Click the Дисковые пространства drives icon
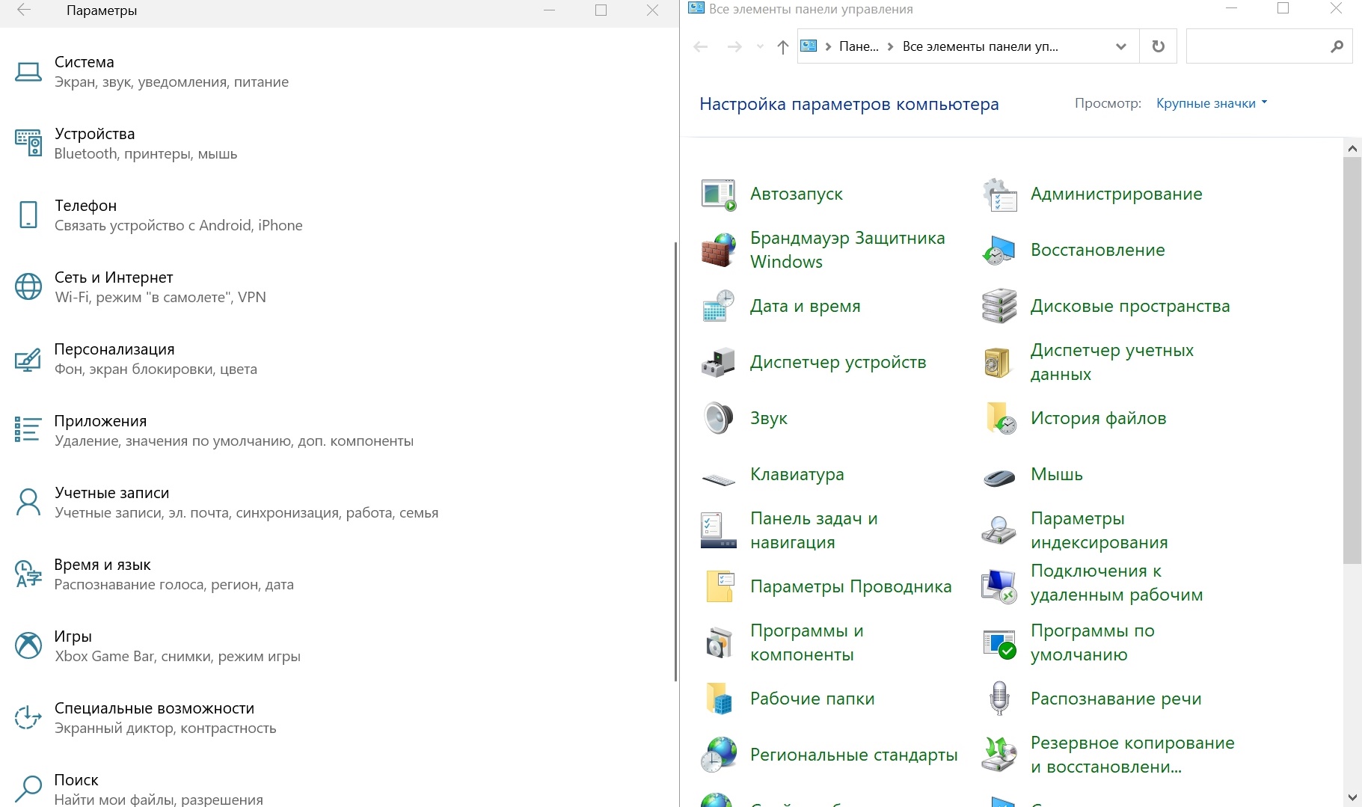Image resolution: width=1362 pixels, height=807 pixels. (x=999, y=307)
